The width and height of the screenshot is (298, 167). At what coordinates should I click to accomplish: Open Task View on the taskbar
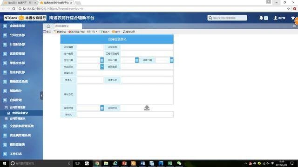pos(77,163)
